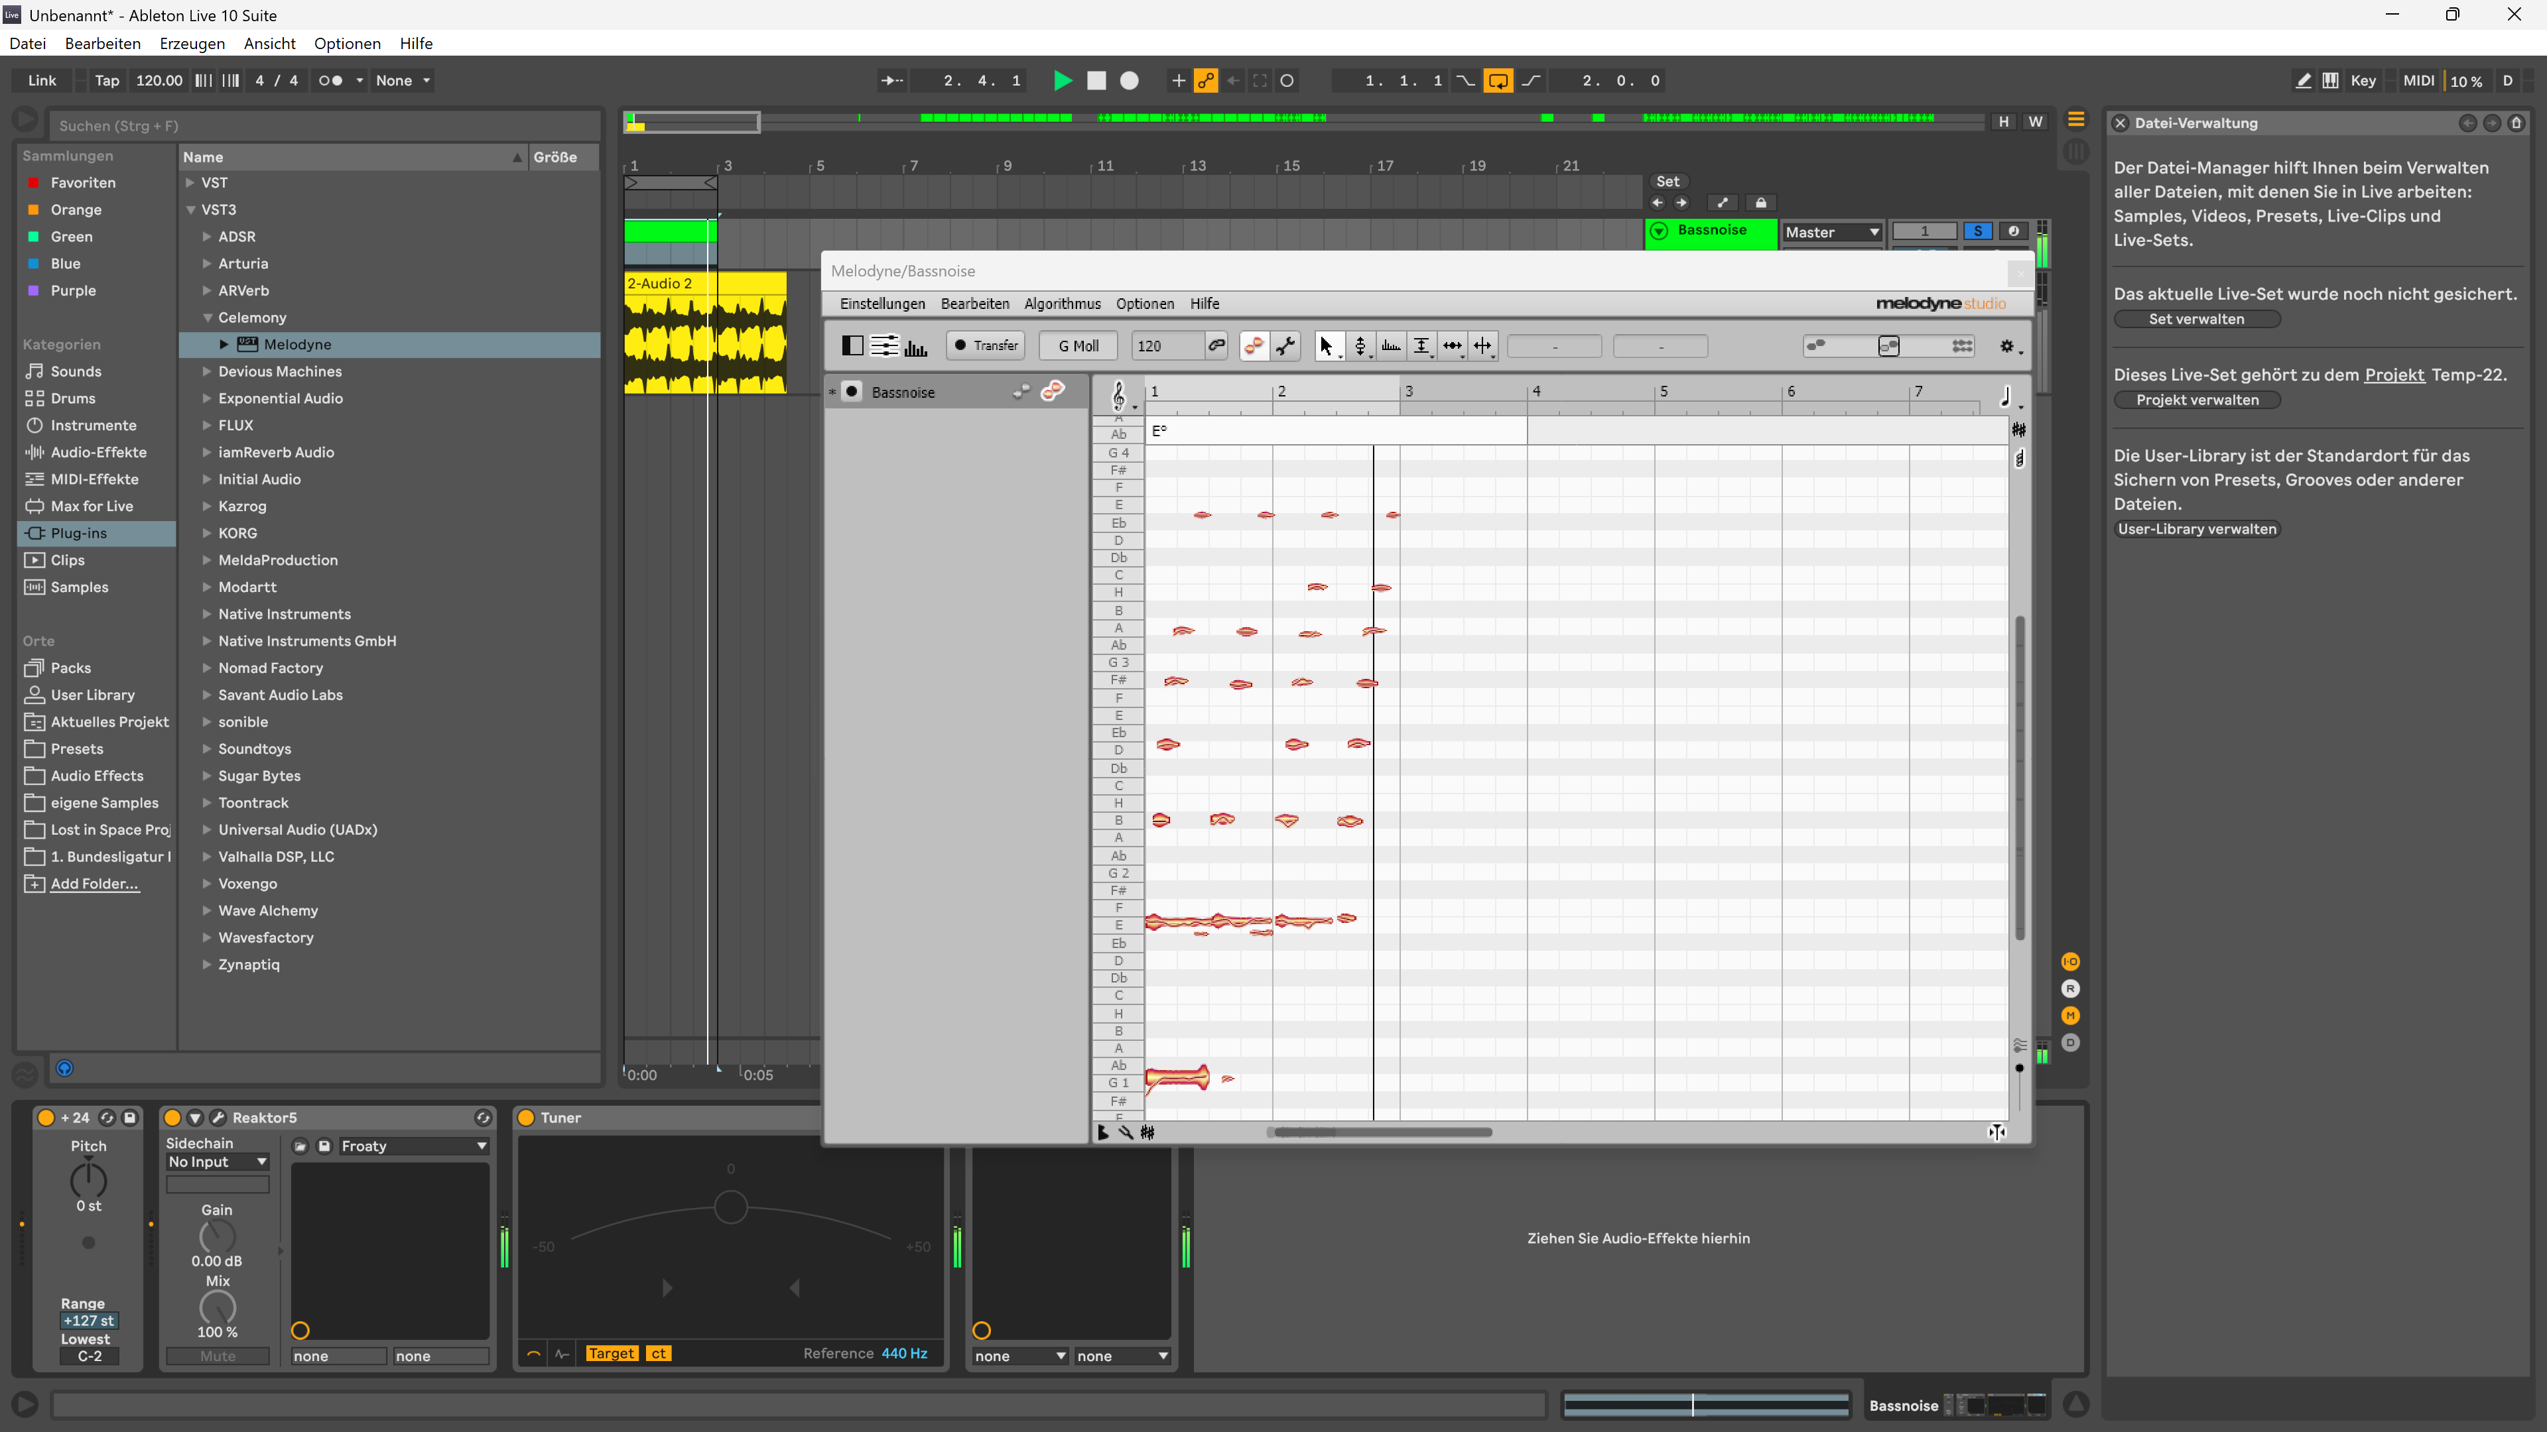
Task: Click the Follow playback icon
Action: point(892,81)
